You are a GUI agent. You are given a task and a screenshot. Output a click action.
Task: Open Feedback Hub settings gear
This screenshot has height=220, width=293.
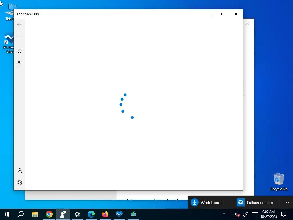[20, 182]
